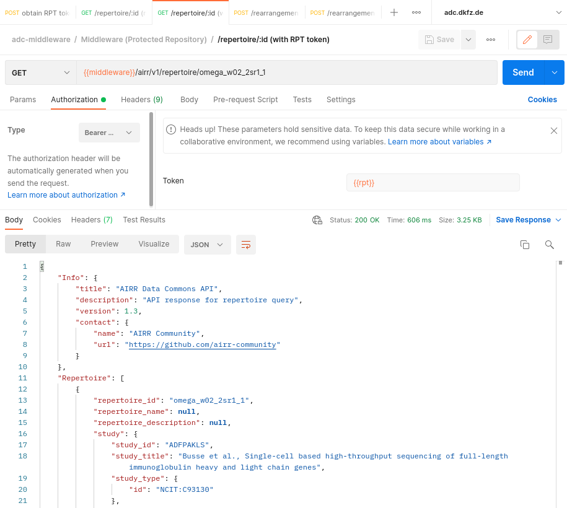Open the tab overflow three-dots menu
Image resolution: width=567 pixels, height=508 pixels.
pos(416,12)
